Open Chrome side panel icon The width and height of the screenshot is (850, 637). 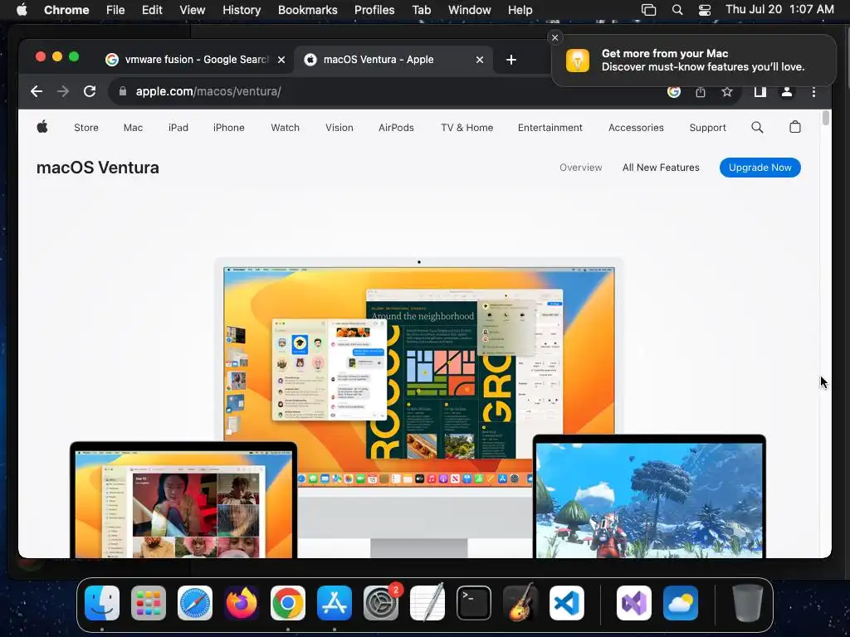760,92
